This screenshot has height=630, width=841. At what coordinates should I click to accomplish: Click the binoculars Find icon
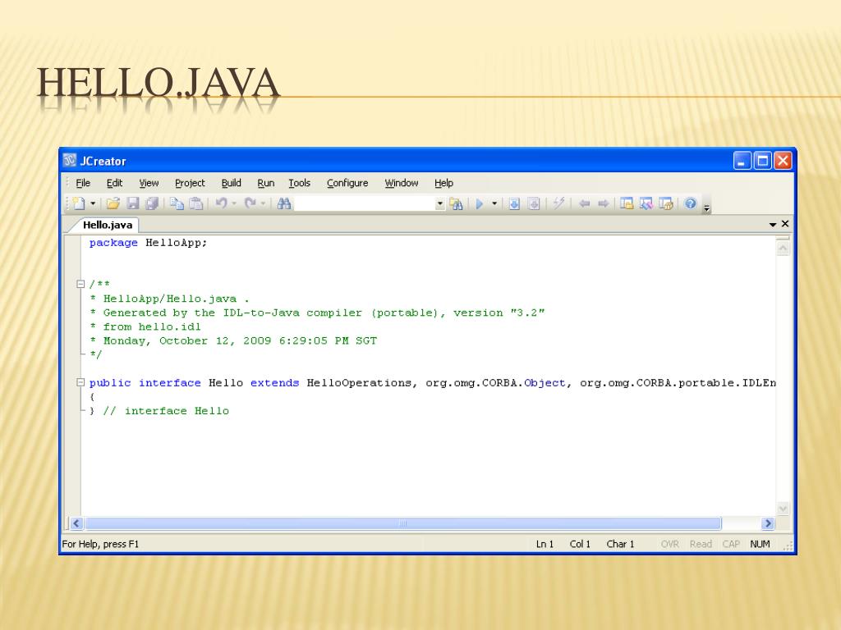click(283, 203)
